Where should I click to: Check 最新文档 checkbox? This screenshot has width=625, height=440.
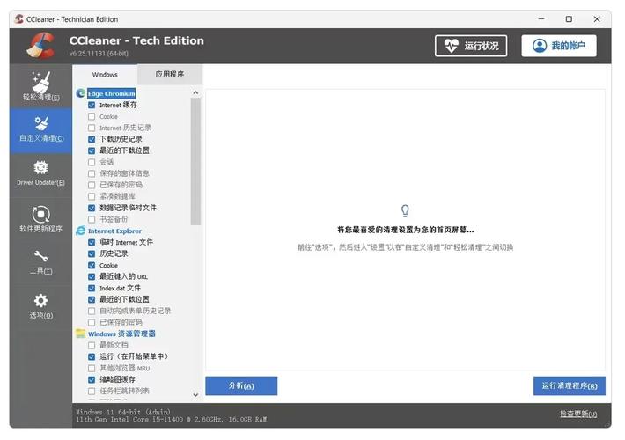(92, 345)
